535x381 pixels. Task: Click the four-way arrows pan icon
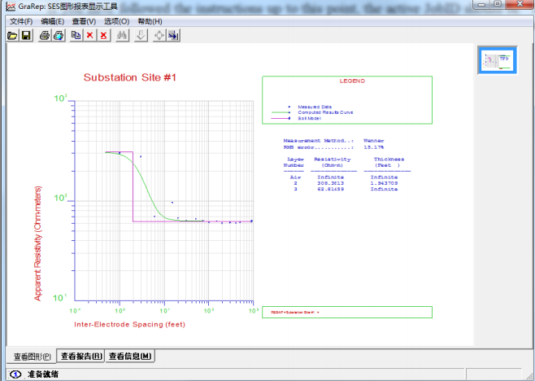(x=159, y=36)
